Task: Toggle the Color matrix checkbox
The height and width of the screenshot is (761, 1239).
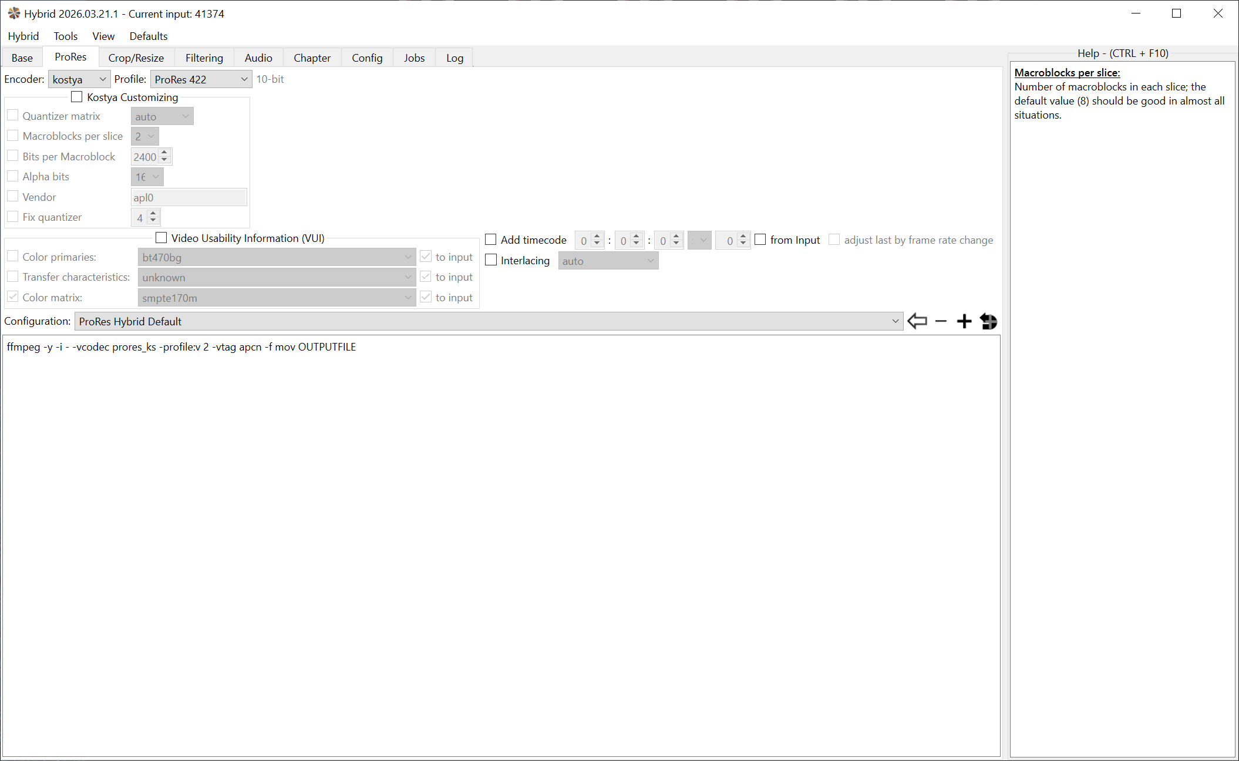Action: click(12, 297)
